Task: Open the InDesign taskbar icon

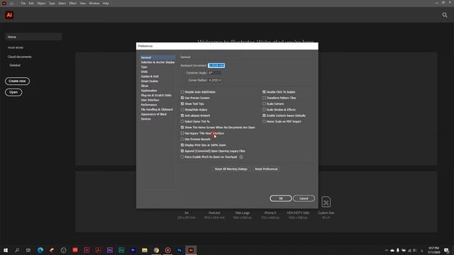Action: pos(87,250)
